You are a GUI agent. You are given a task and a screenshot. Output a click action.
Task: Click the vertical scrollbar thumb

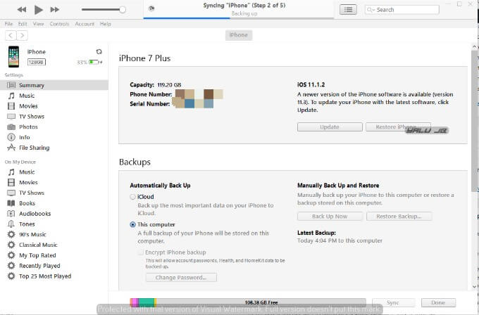(474, 120)
